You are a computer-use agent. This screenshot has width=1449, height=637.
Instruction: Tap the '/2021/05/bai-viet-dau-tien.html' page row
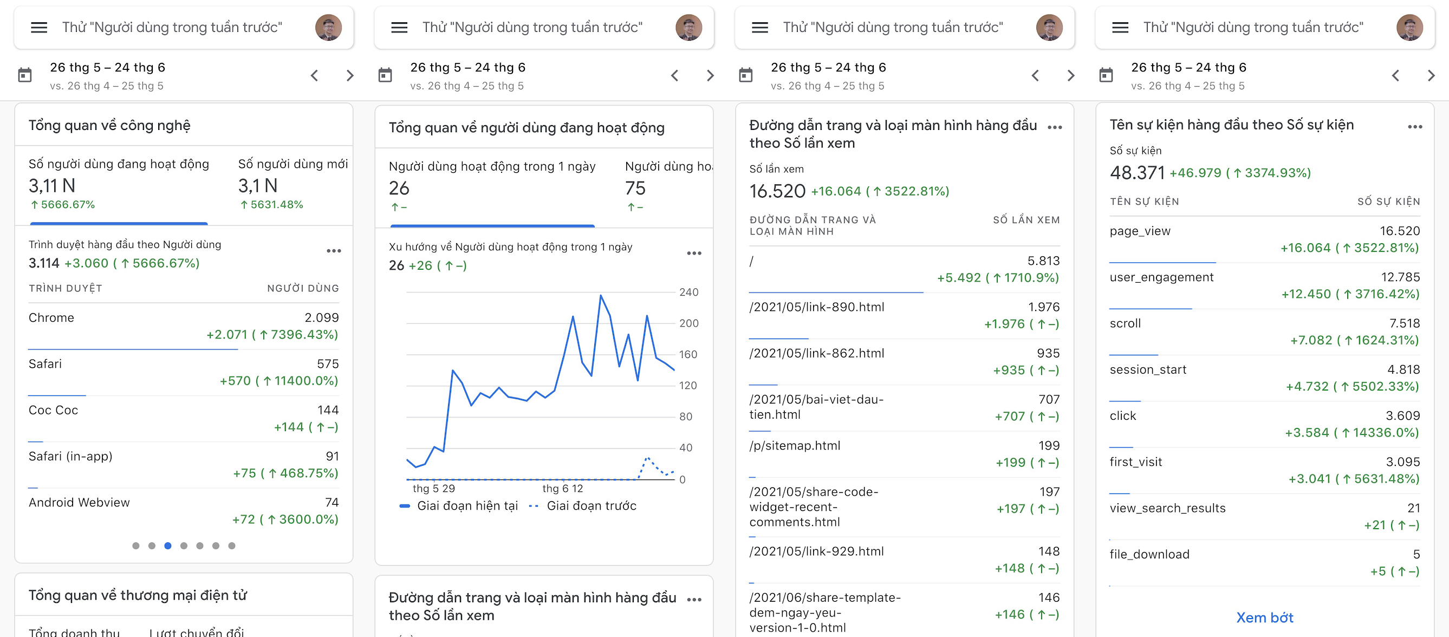(x=905, y=408)
